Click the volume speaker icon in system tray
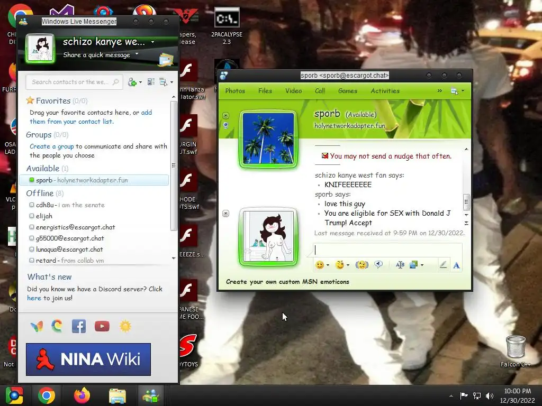Viewport: 542px width, 406px height. [490, 395]
